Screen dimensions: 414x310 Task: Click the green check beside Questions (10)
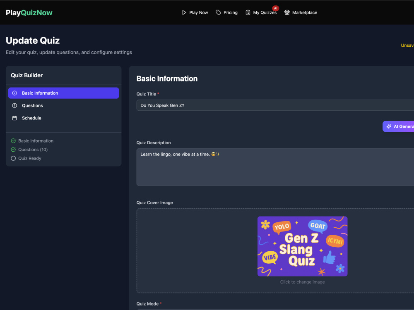13,150
